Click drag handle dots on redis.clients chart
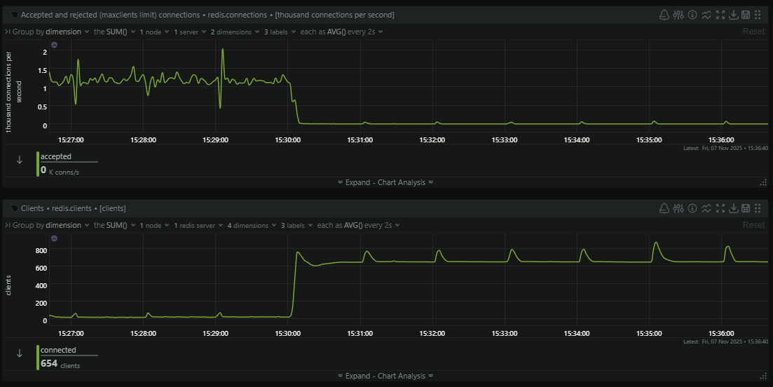 point(758,208)
